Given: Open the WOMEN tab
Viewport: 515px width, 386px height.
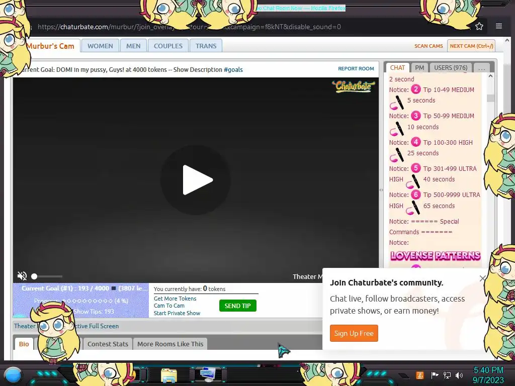Looking at the screenshot, I should point(100,46).
